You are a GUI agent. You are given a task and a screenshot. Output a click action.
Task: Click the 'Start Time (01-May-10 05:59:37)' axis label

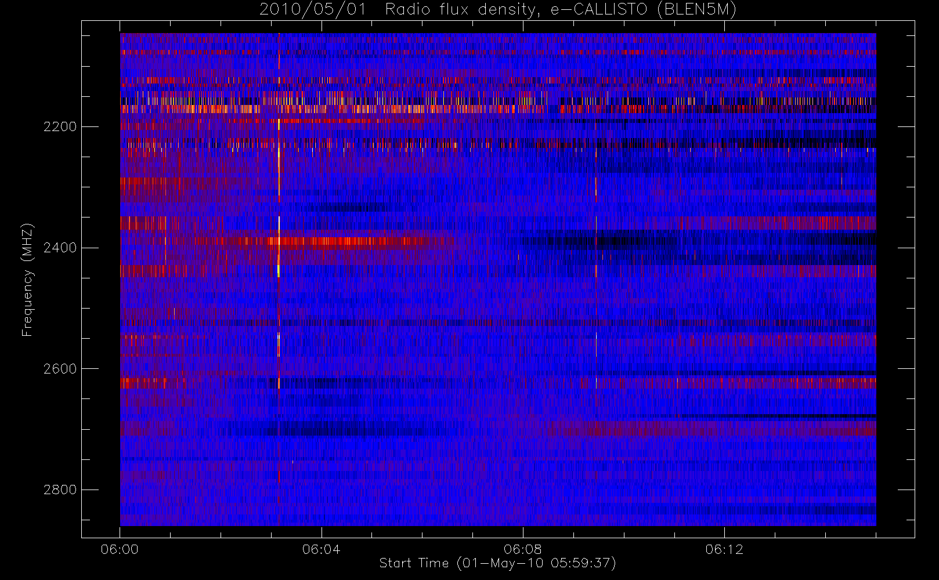pyautogui.click(x=497, y=563)
